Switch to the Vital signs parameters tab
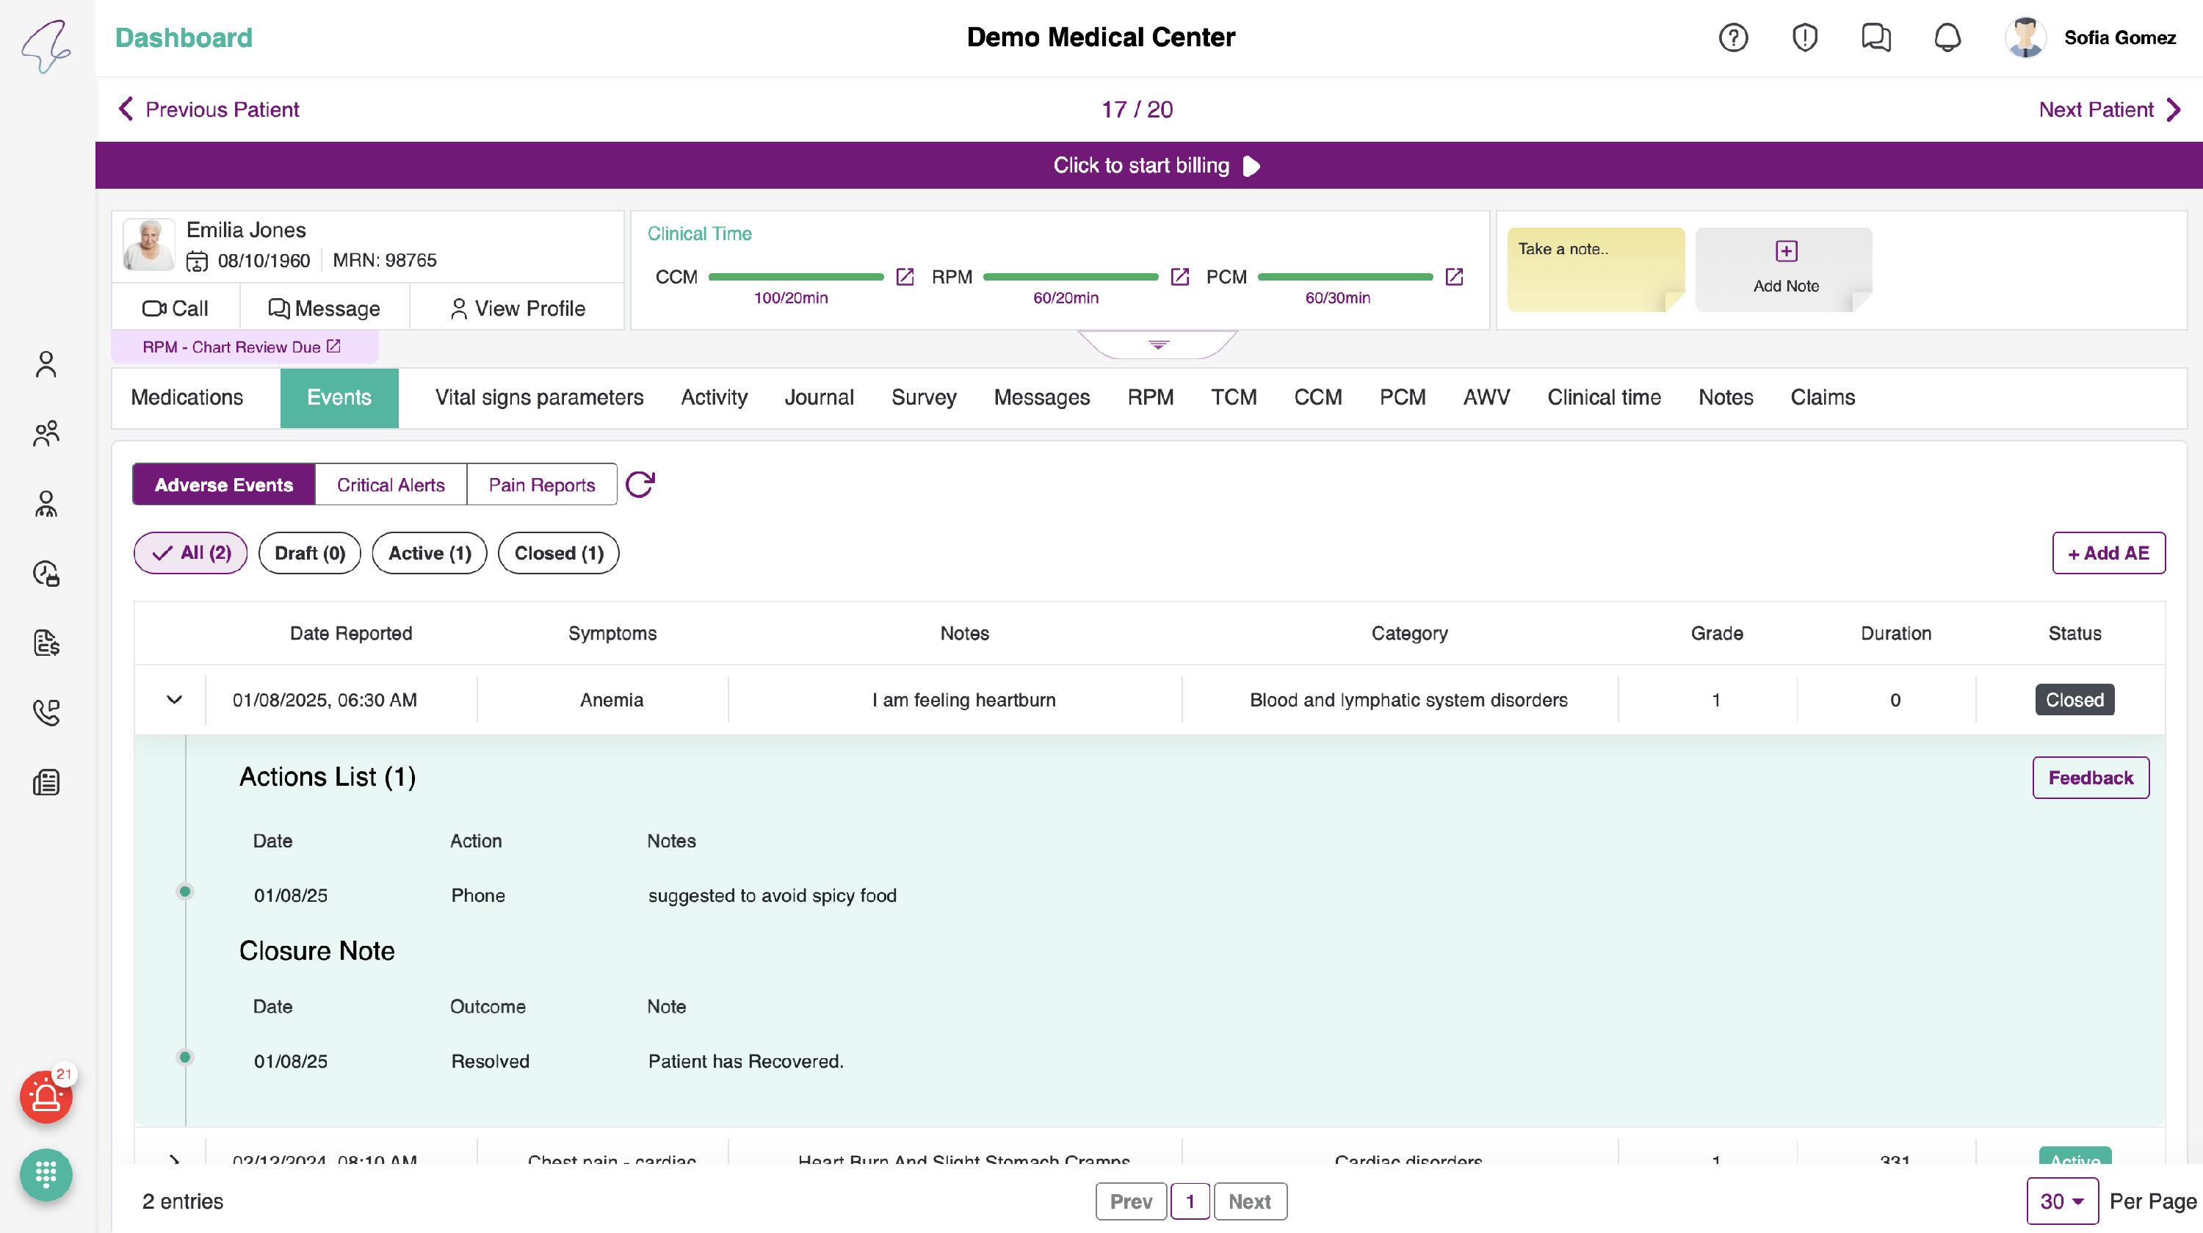Screen dimensions: 2203x1233 (539, 397)
